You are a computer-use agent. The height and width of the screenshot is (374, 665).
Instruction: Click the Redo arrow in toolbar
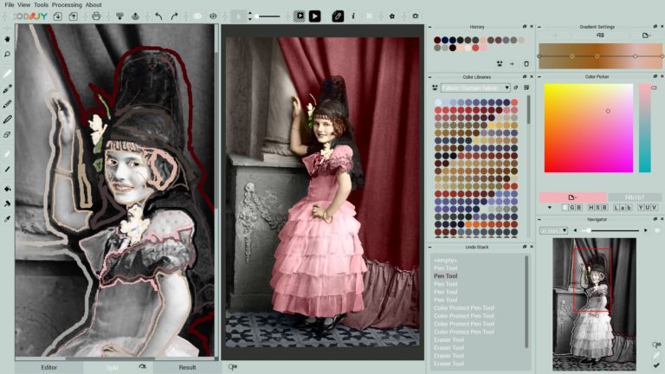click(174, 16)
